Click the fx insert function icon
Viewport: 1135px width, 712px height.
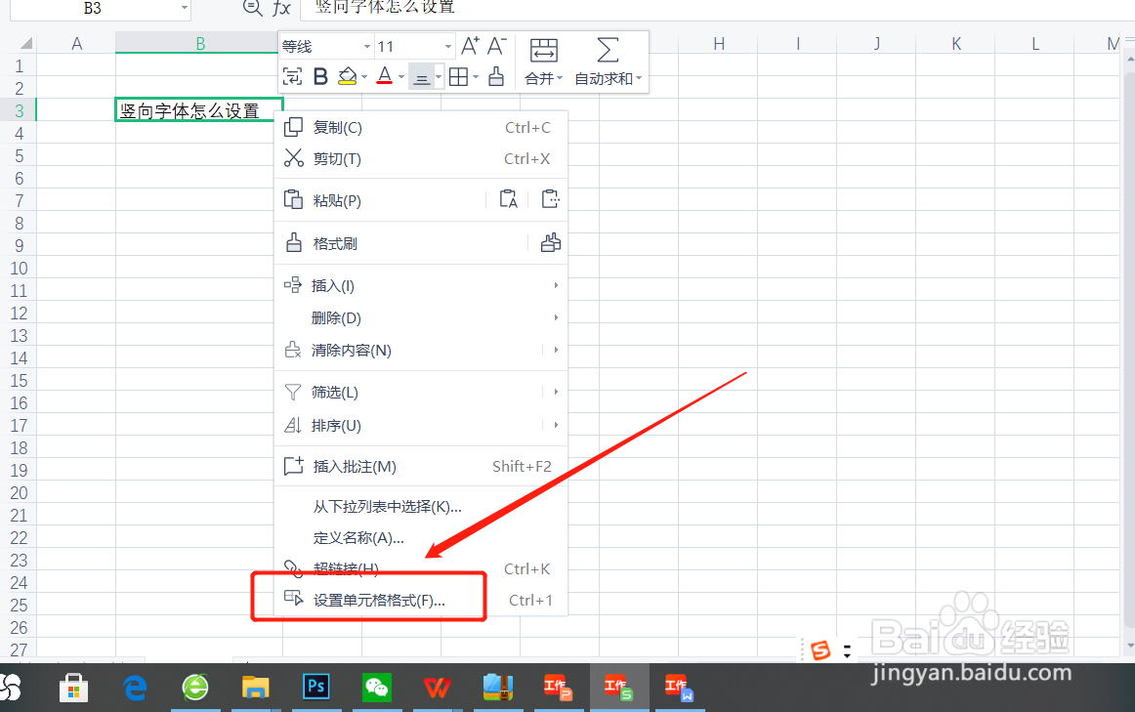(281, 9)
